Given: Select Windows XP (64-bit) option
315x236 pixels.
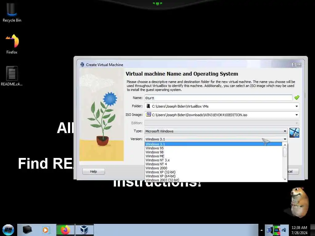Looking at the screenshot, I should tap(213, 176).
